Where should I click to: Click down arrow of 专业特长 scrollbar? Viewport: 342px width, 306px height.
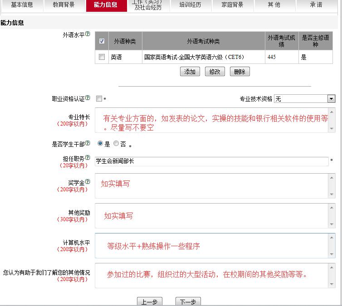click(x=332, y=129)
